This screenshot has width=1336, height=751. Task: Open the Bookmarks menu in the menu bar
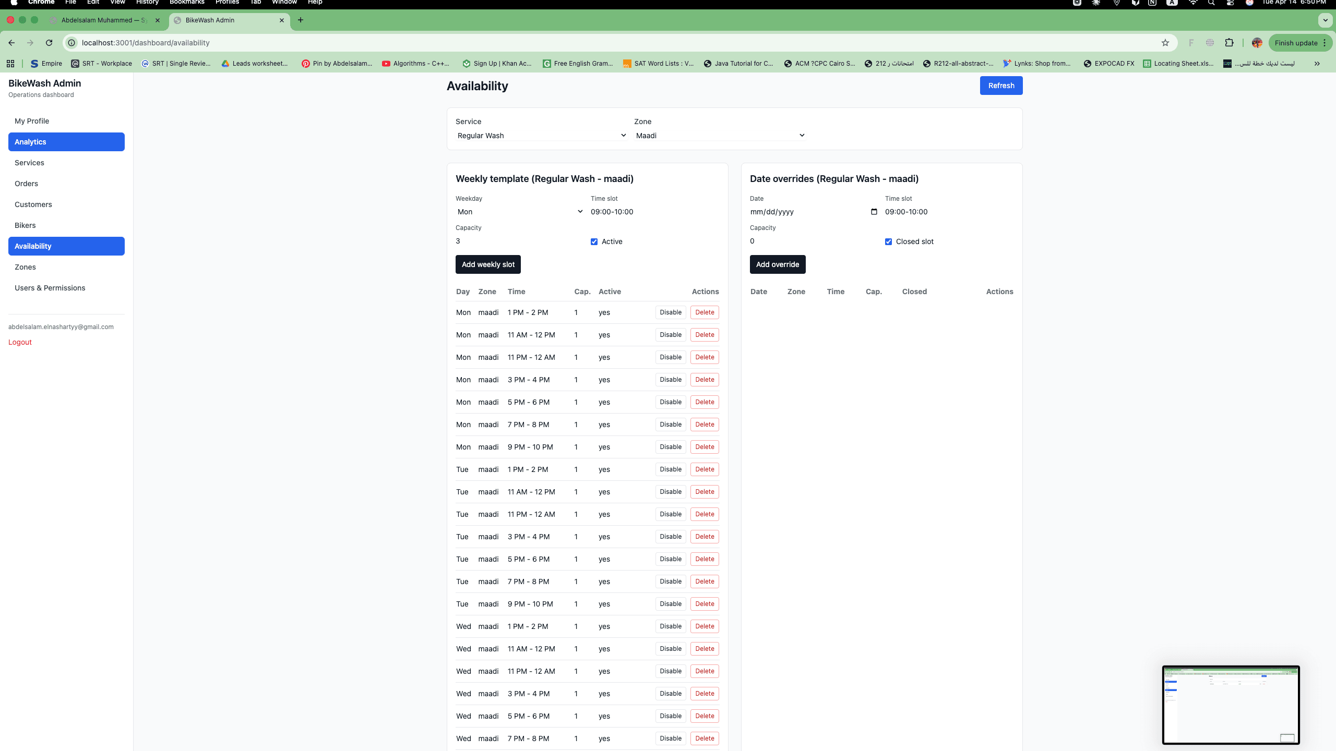(186, 3)
